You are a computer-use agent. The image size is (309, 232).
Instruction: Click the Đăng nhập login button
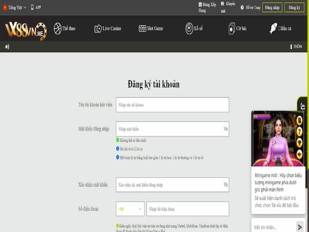click(272, 8)
